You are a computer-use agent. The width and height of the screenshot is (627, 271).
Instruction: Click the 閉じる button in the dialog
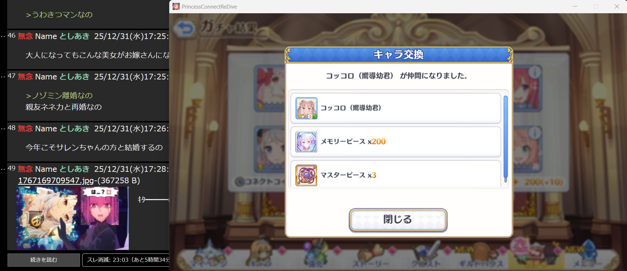click(x=398, y=220)
